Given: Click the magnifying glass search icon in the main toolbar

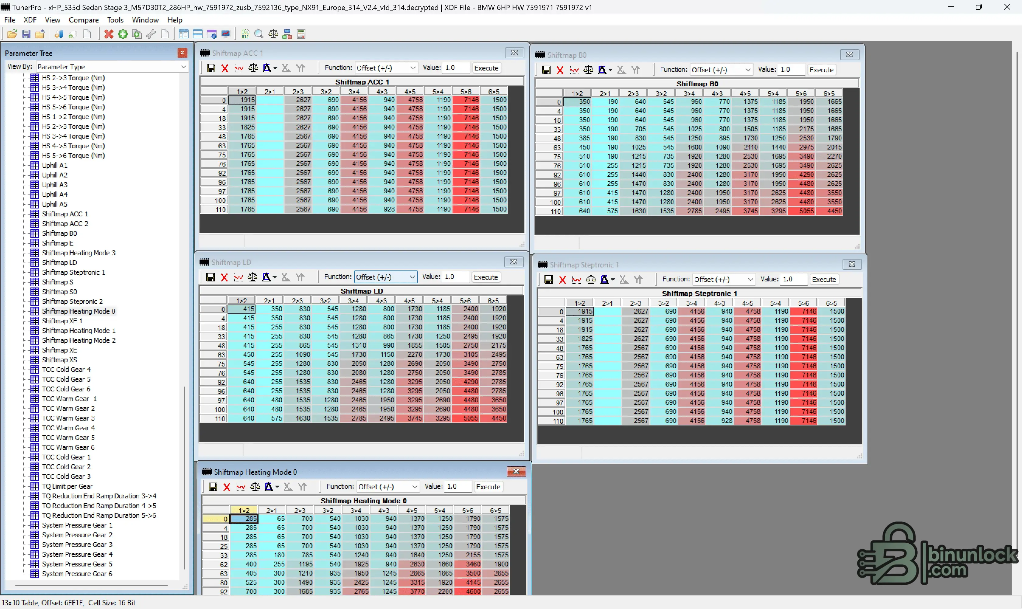Looking at the screenshot, I should tap(259, 34).
